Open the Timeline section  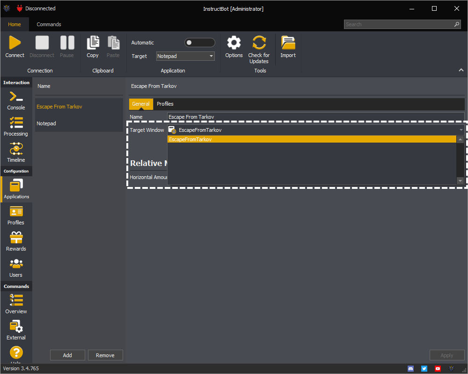[16, 153]
